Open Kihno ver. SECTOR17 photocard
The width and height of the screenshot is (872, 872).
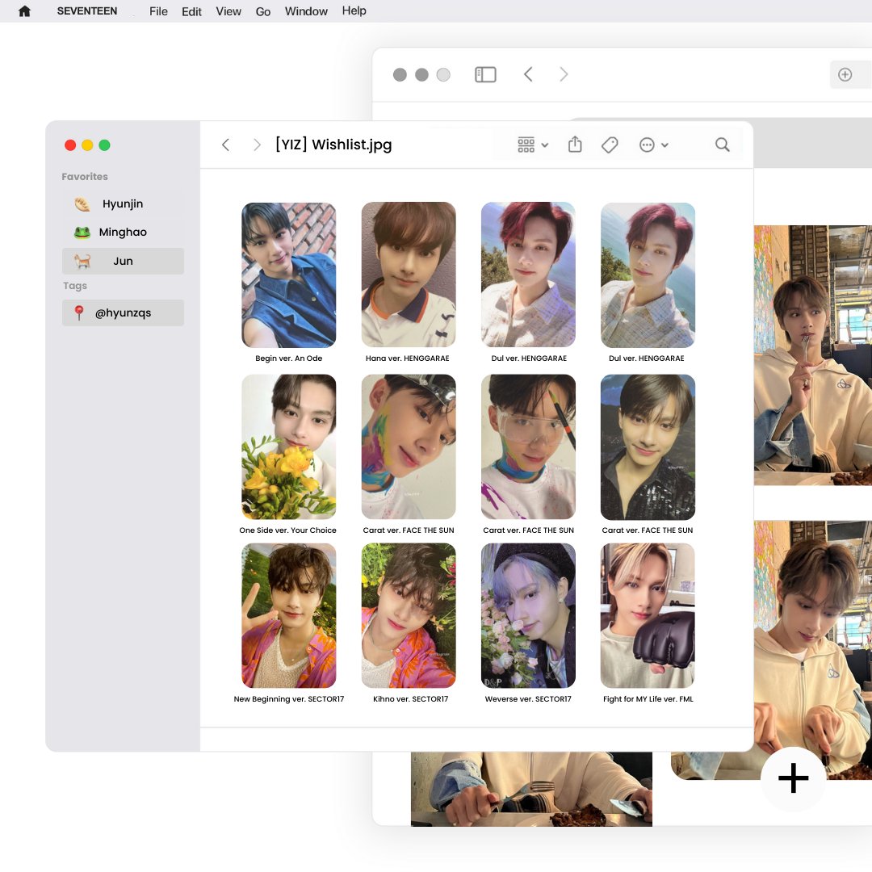pos(409,615)
